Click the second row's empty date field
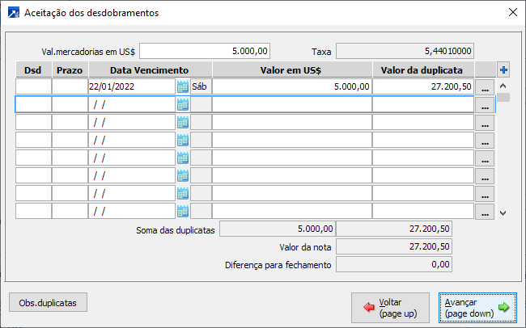This screenshot has height=328, width=526. tap(132, 104)
